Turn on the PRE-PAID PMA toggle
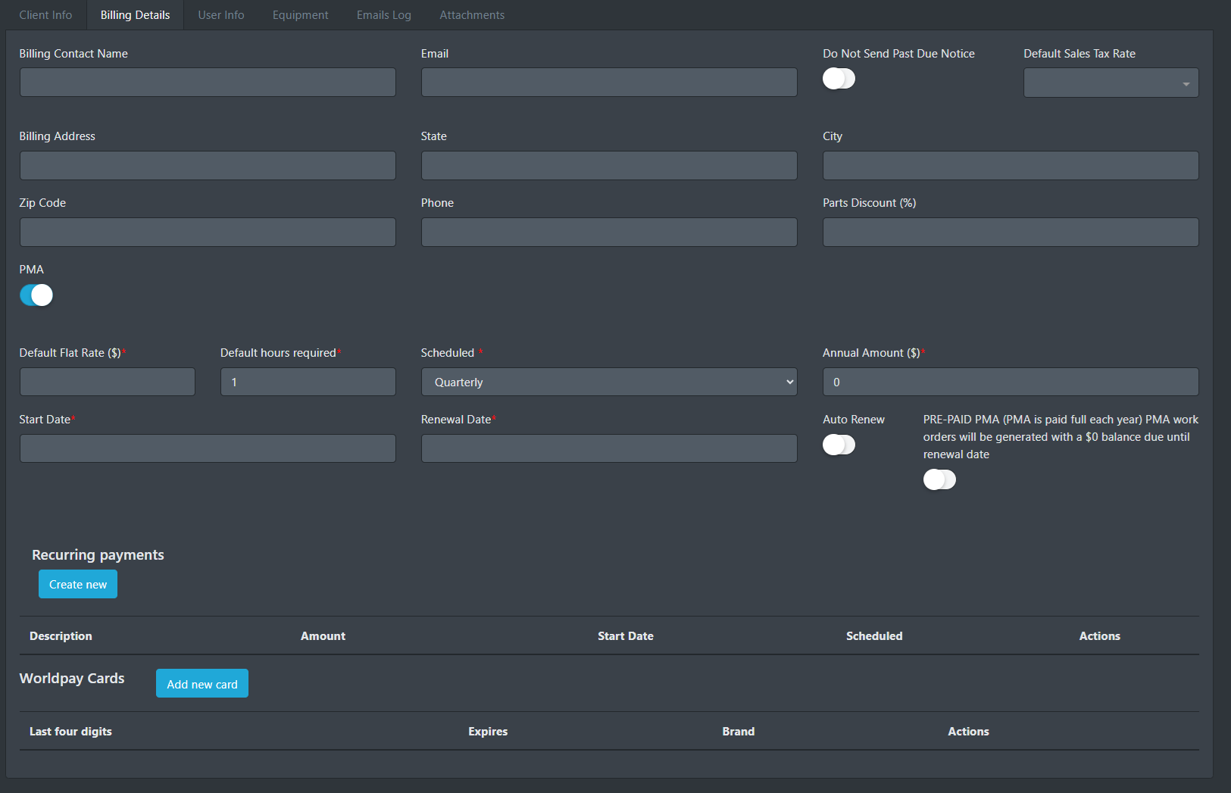 [x=939, y=480]
